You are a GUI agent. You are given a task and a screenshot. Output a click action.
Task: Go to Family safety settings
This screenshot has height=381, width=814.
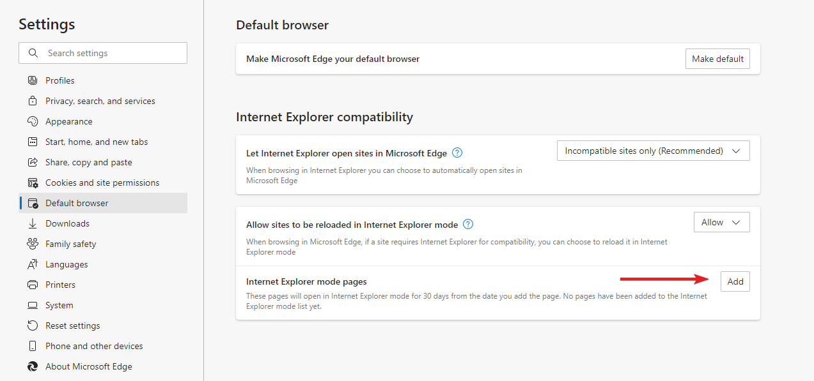coord(103,244)
